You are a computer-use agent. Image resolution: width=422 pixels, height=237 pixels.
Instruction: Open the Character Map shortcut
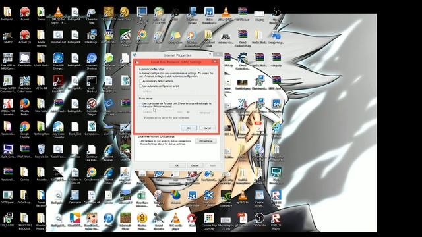92,16
